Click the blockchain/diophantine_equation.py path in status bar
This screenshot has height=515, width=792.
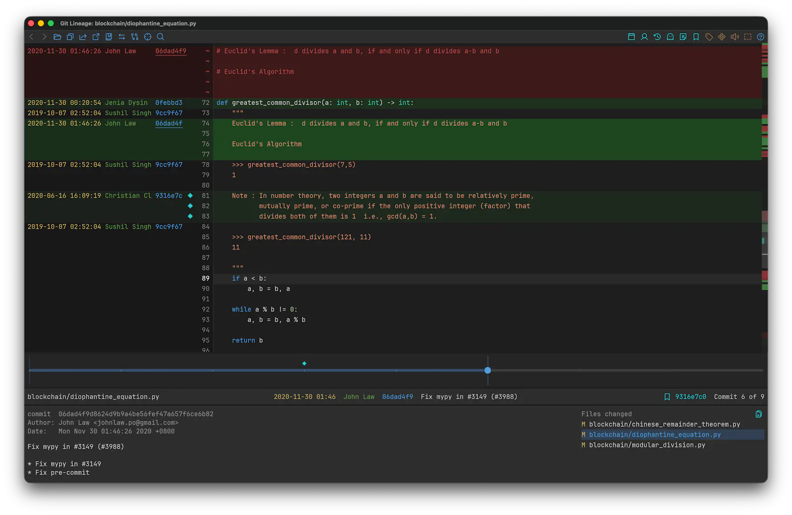(94, 397)
